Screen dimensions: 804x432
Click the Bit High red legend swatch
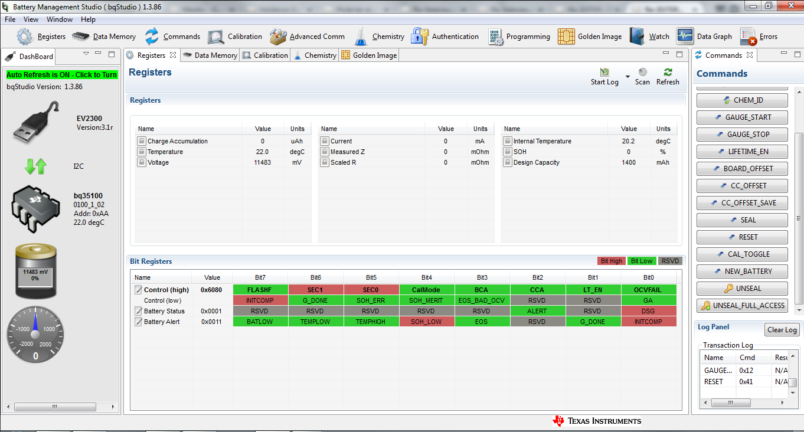pyautogui.click(x=612, y=261)
